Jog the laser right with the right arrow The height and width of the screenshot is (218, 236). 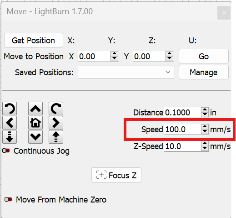(x=56, y=123)
